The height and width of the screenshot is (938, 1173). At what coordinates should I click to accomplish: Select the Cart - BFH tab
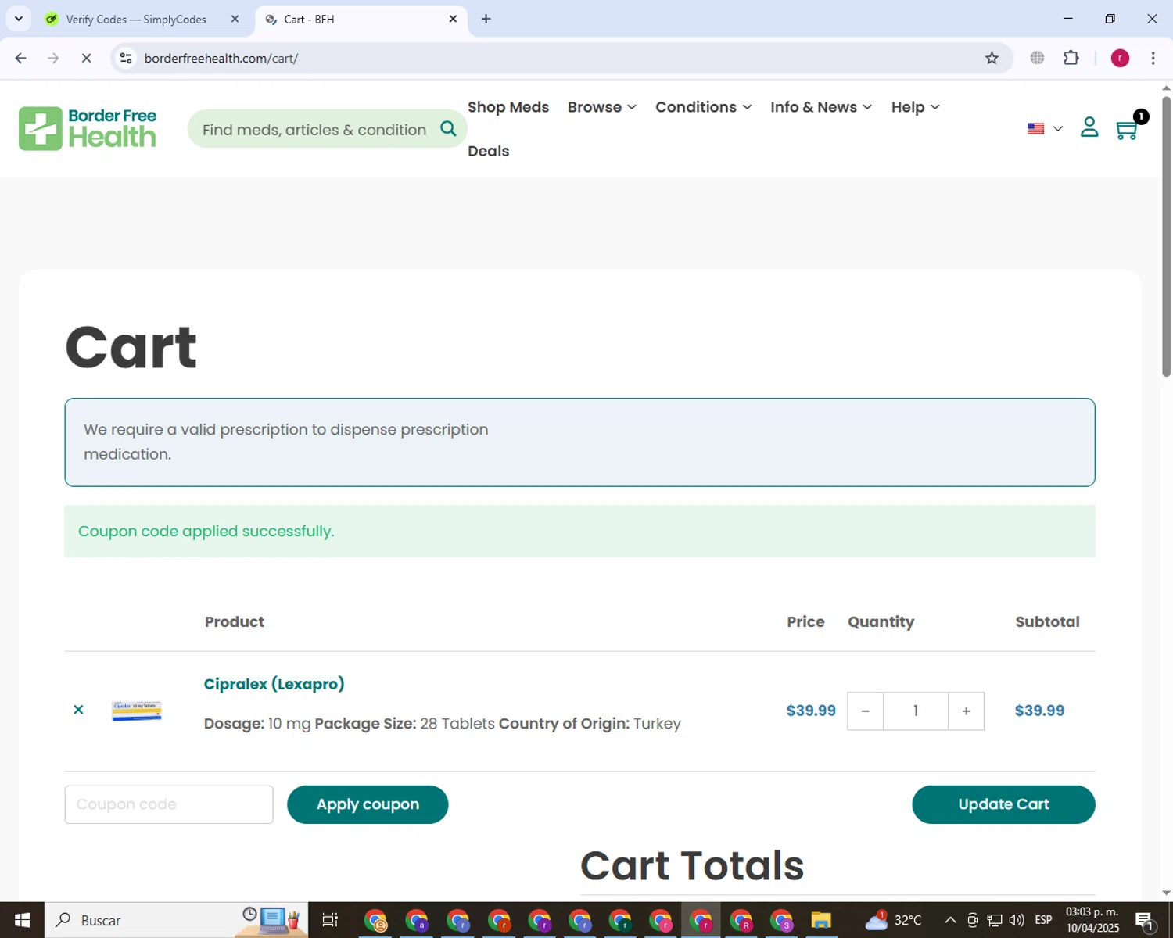pos(352,20)
